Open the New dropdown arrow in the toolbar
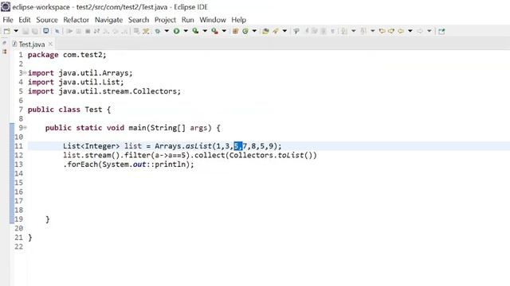Screen dimensions: 510x286 (x=16, y=31)
